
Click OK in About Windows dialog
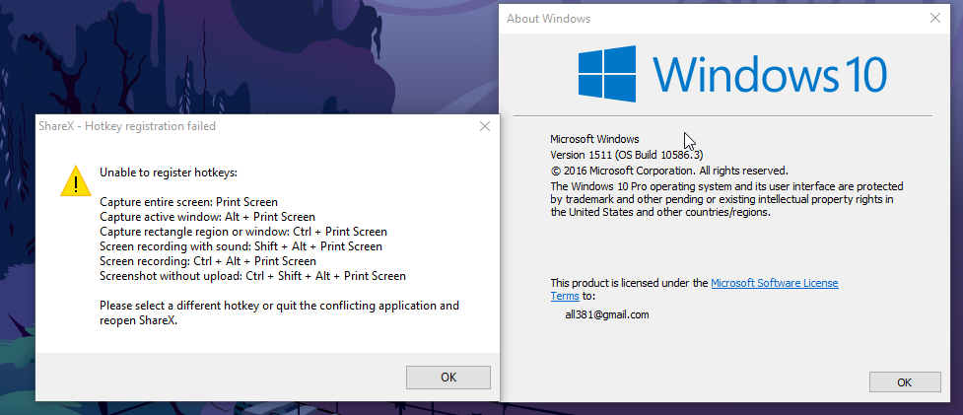pyautogui.click(x=905, y=381)
